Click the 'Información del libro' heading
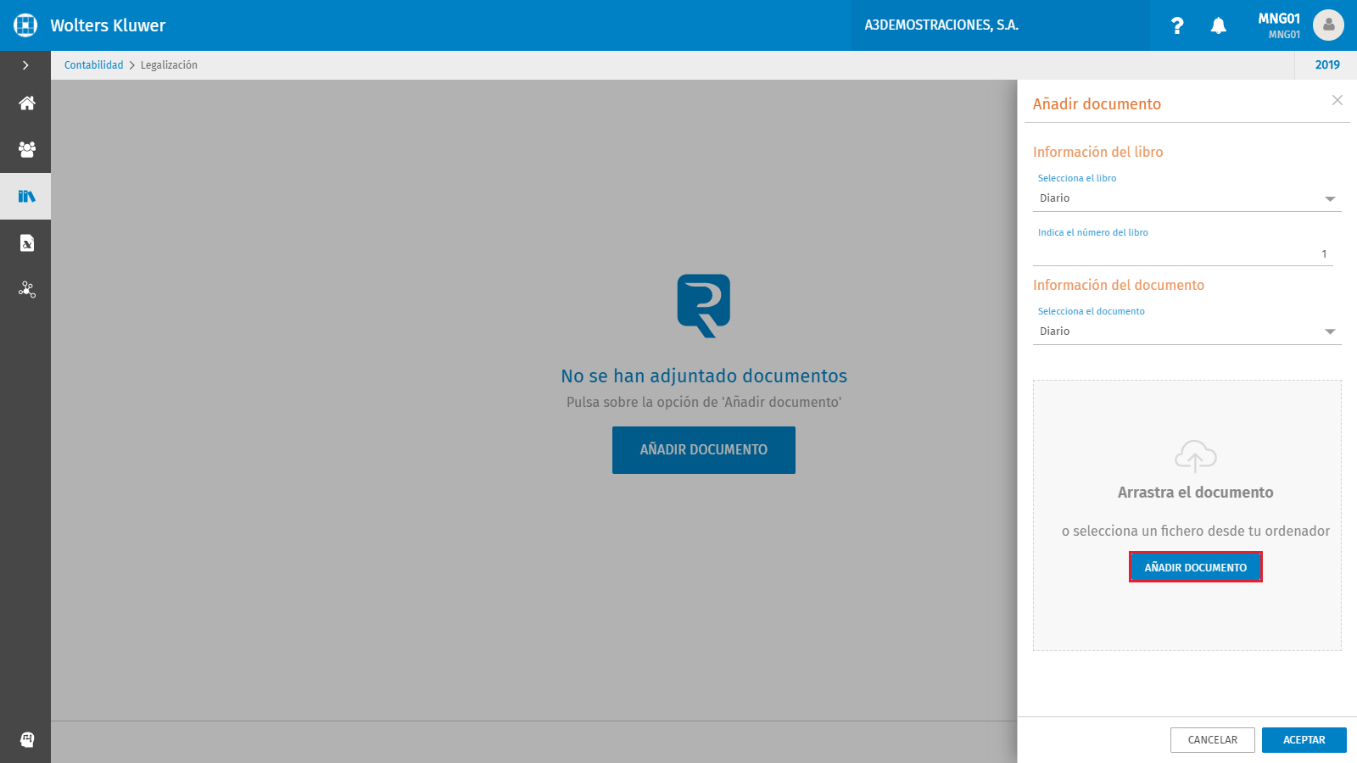1357x763 pixels. 1097,152
